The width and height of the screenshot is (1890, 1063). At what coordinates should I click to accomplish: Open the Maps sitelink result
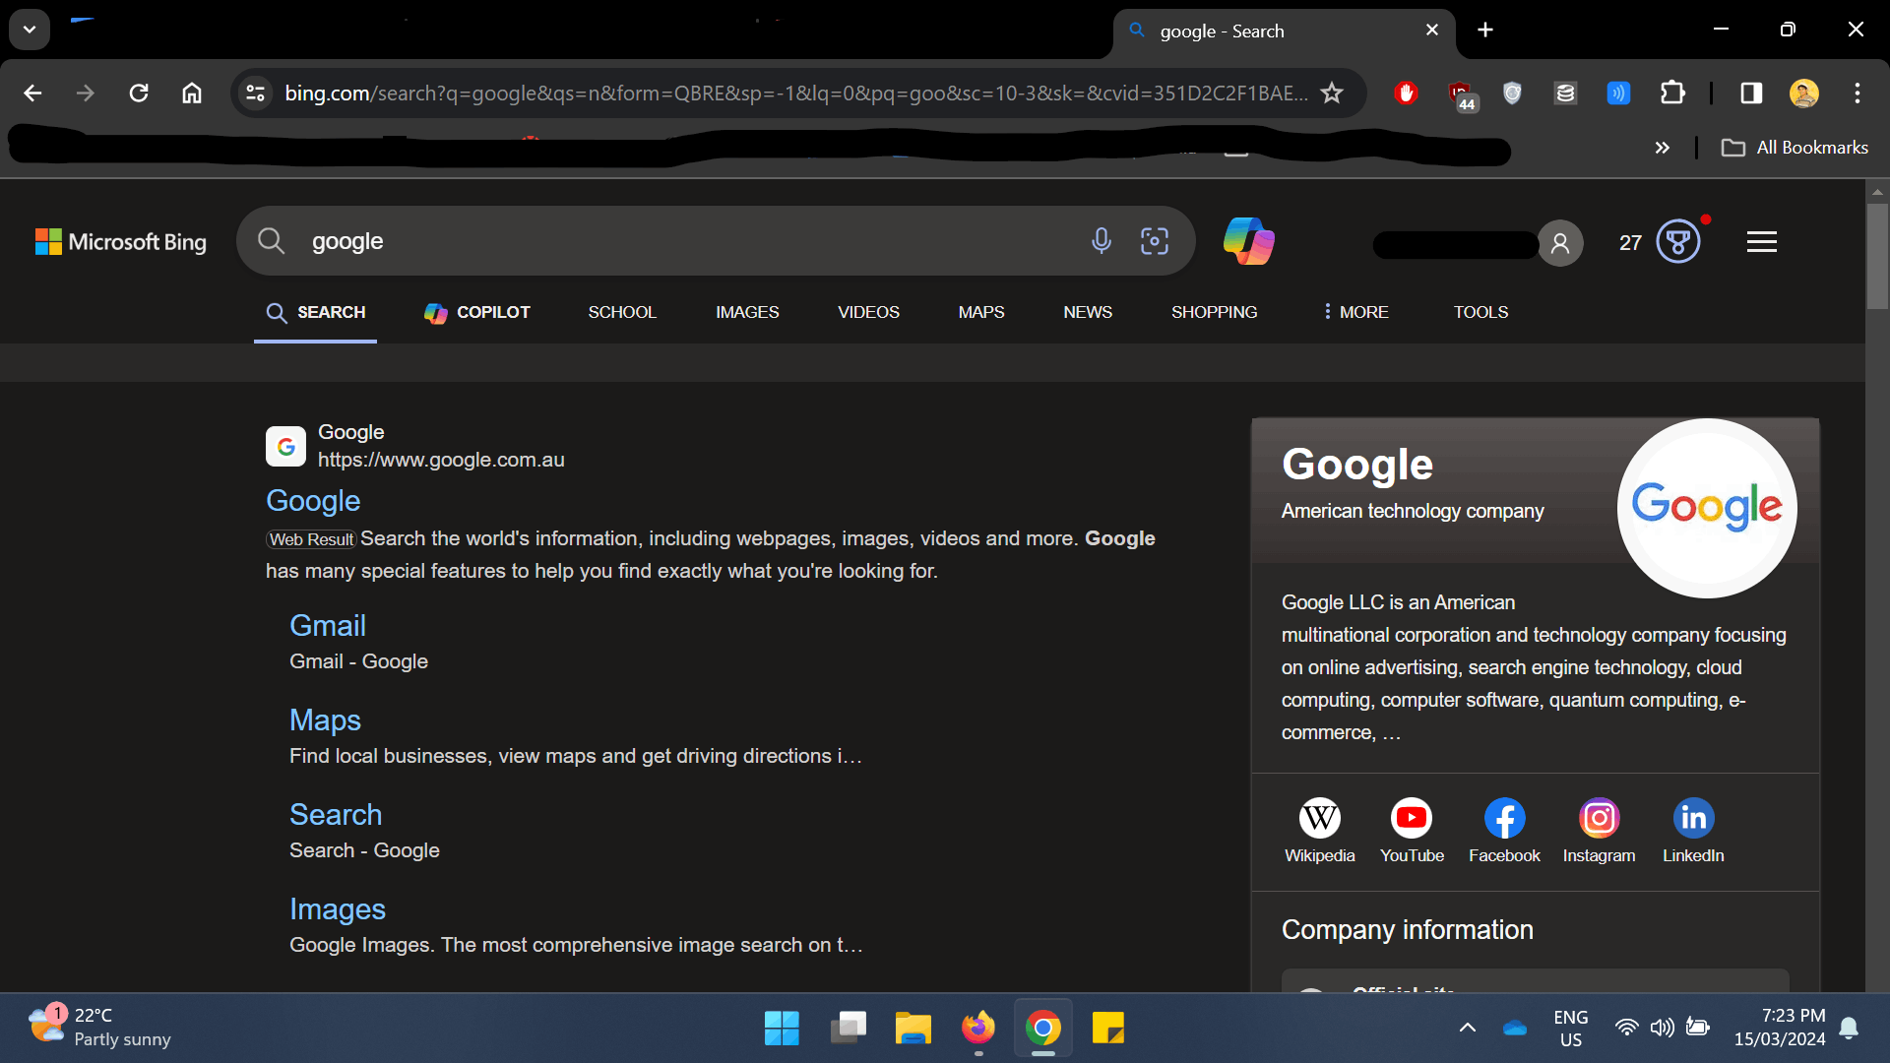325,720
